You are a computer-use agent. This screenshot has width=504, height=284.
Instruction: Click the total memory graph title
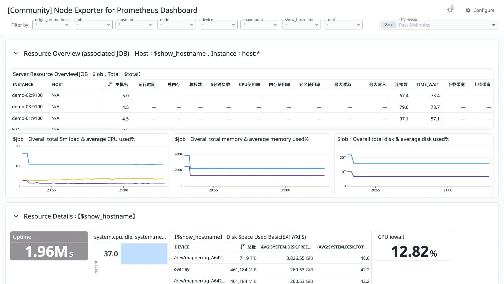click(242, 139)
